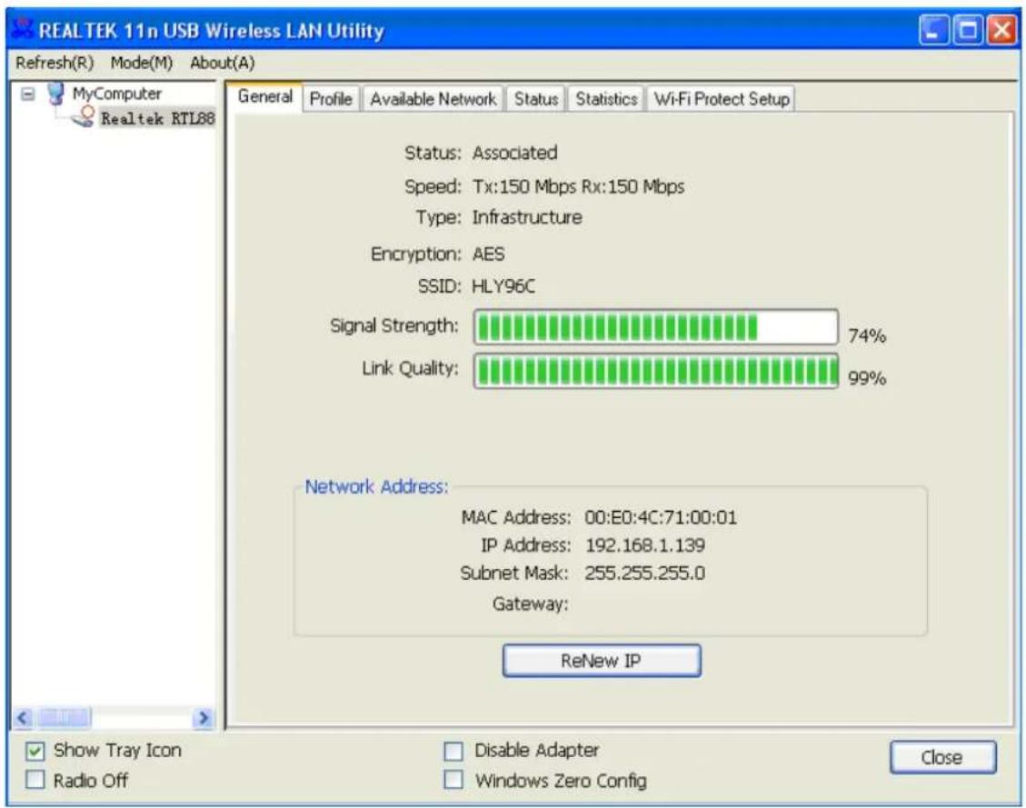Minimize the Realtek utility window
This screenshot has width=1026, height=808.
click(x=933, y=30)
